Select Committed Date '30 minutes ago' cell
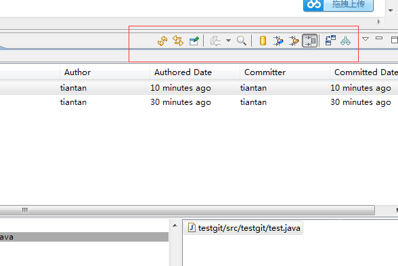This screenshot has width=398, height=266. click(x=361, y=102)
